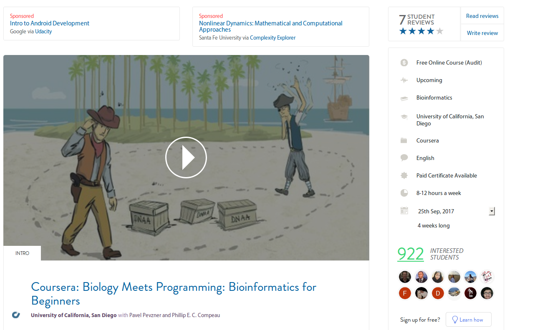Click the Learn how button

coord(468,320)
